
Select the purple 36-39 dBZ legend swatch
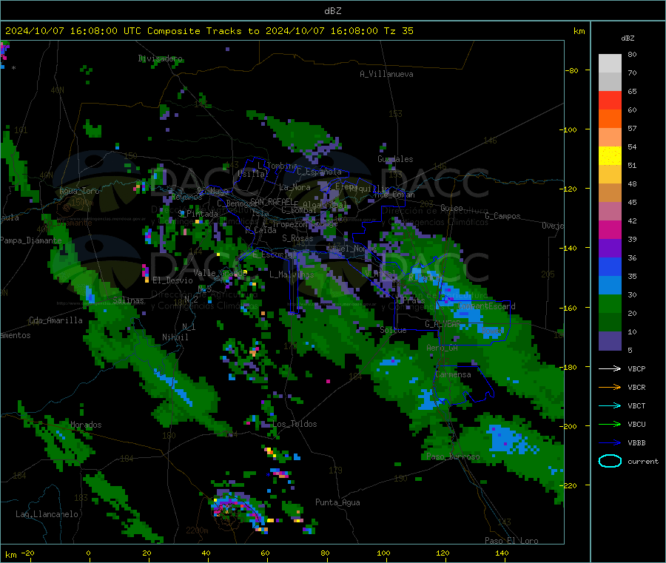click(610, 249)
